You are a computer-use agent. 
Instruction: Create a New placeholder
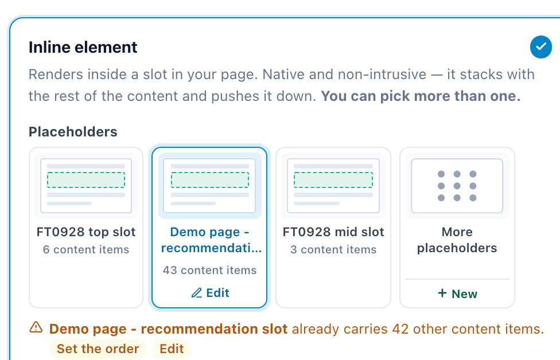[457, 294]
